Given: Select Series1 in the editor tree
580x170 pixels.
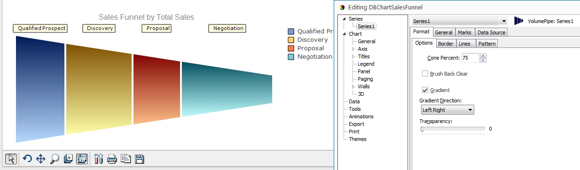Looking at the screenshot, I should [x=367, y=26].
